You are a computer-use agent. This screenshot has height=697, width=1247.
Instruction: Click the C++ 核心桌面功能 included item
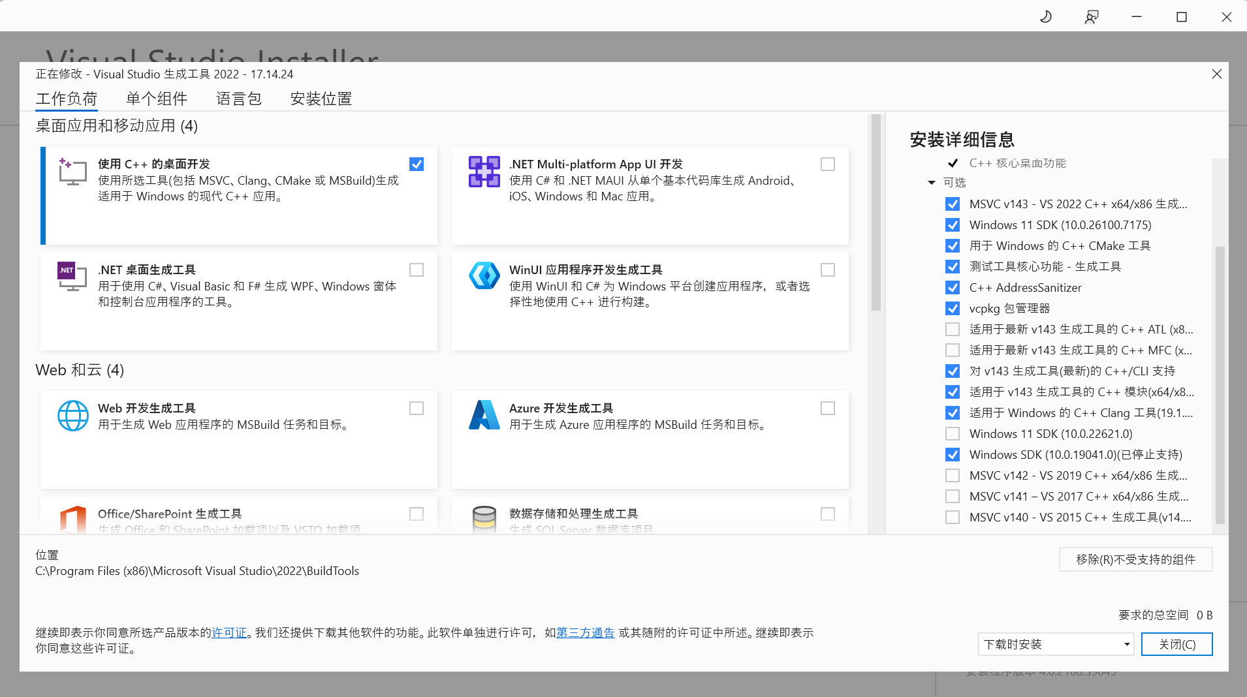1017,163
